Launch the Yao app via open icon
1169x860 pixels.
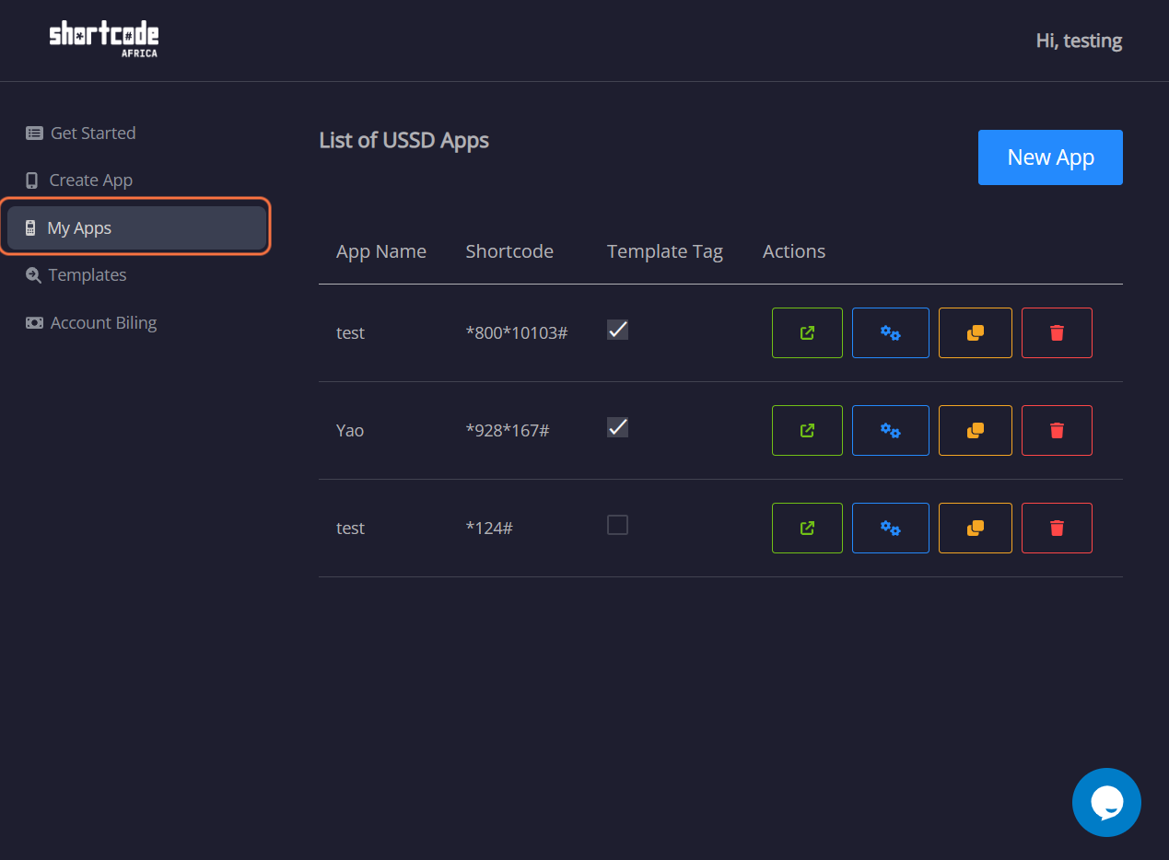(x=807, y=430)
